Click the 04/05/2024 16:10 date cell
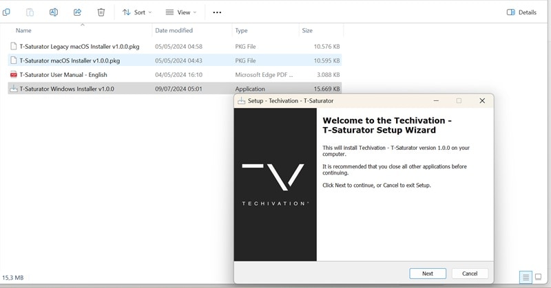Image resolution: width=551 pixels, height=288 pixels. [178, 75]
